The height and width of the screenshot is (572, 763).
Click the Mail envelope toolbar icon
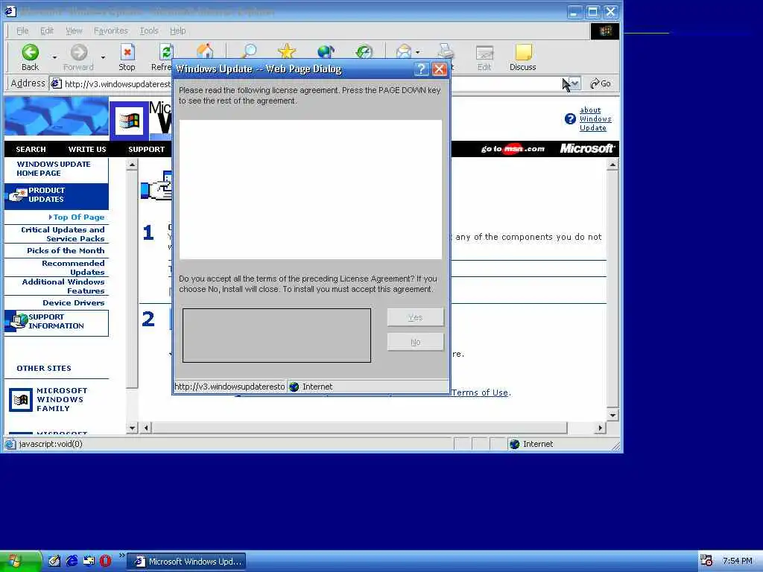403,51
